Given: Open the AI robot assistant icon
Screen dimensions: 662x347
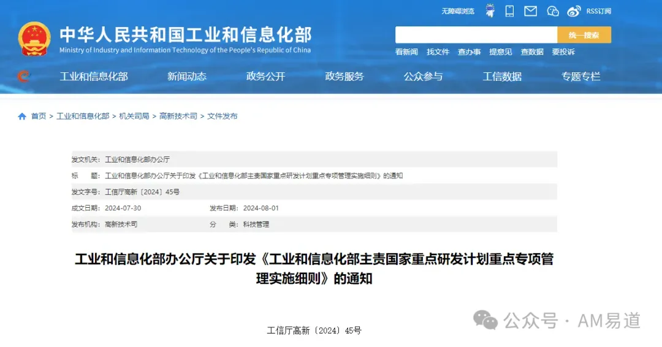Looking at the screenshot, I should point(490,10).
